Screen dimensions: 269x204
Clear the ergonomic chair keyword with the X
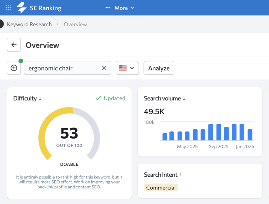(x=104, y=68)
